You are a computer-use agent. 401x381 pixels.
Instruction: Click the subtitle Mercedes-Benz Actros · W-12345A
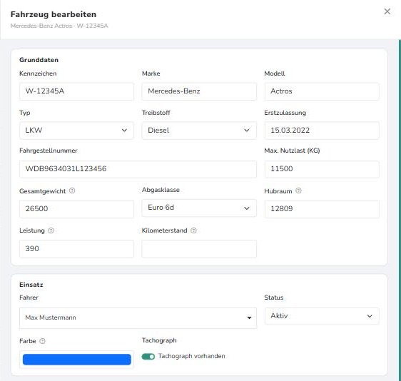pyautogui.click(x=59, y=26)
